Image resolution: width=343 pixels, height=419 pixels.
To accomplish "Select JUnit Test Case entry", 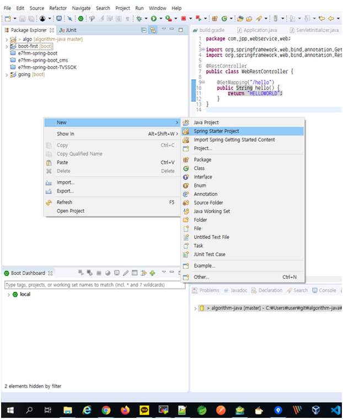I will tap(243, 254).
